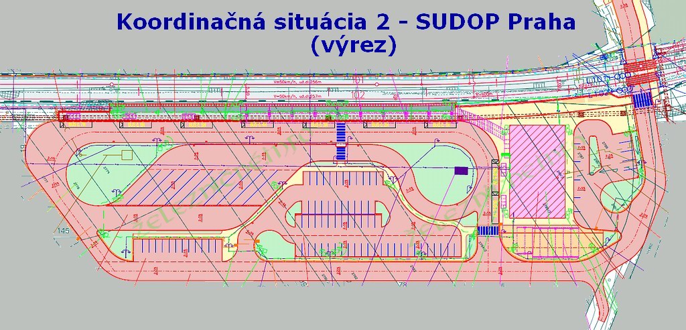Image resolution: width=686 pixels, height=330 pixels.
Task: Select the red track label '101'
Action: 358,80
